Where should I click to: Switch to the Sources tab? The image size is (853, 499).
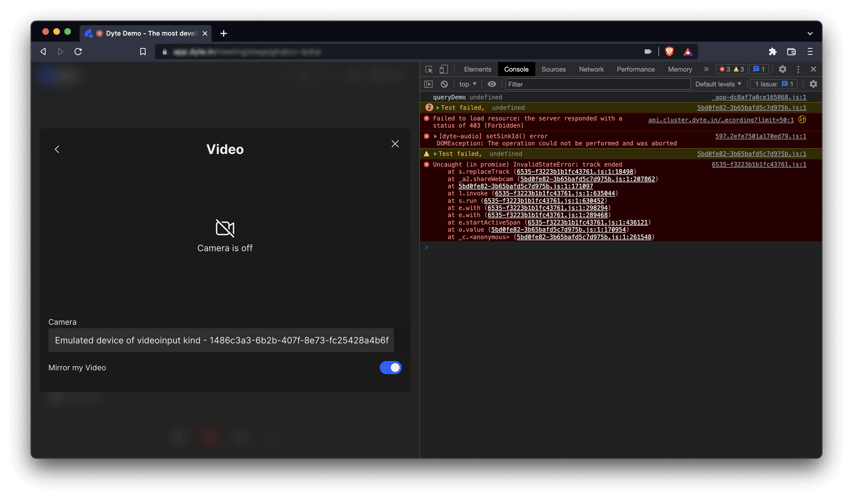pyautogui.click(x=553, y=69)
